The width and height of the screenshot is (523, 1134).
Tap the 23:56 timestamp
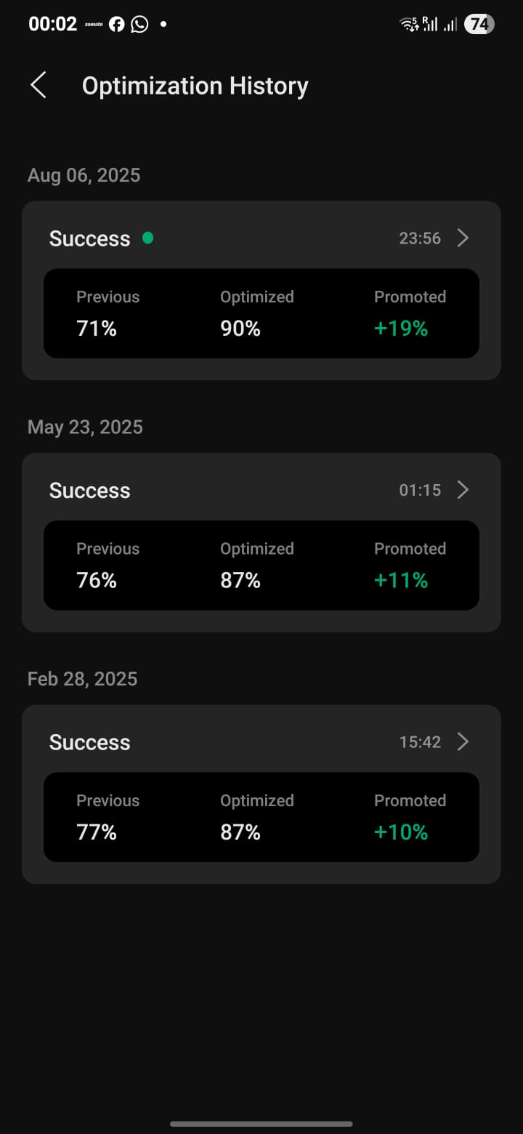[x=420, y=238]
